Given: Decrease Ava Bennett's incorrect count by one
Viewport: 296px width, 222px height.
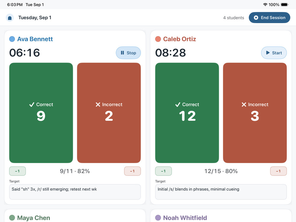Looking at the screenshot, I should [133, 171].
